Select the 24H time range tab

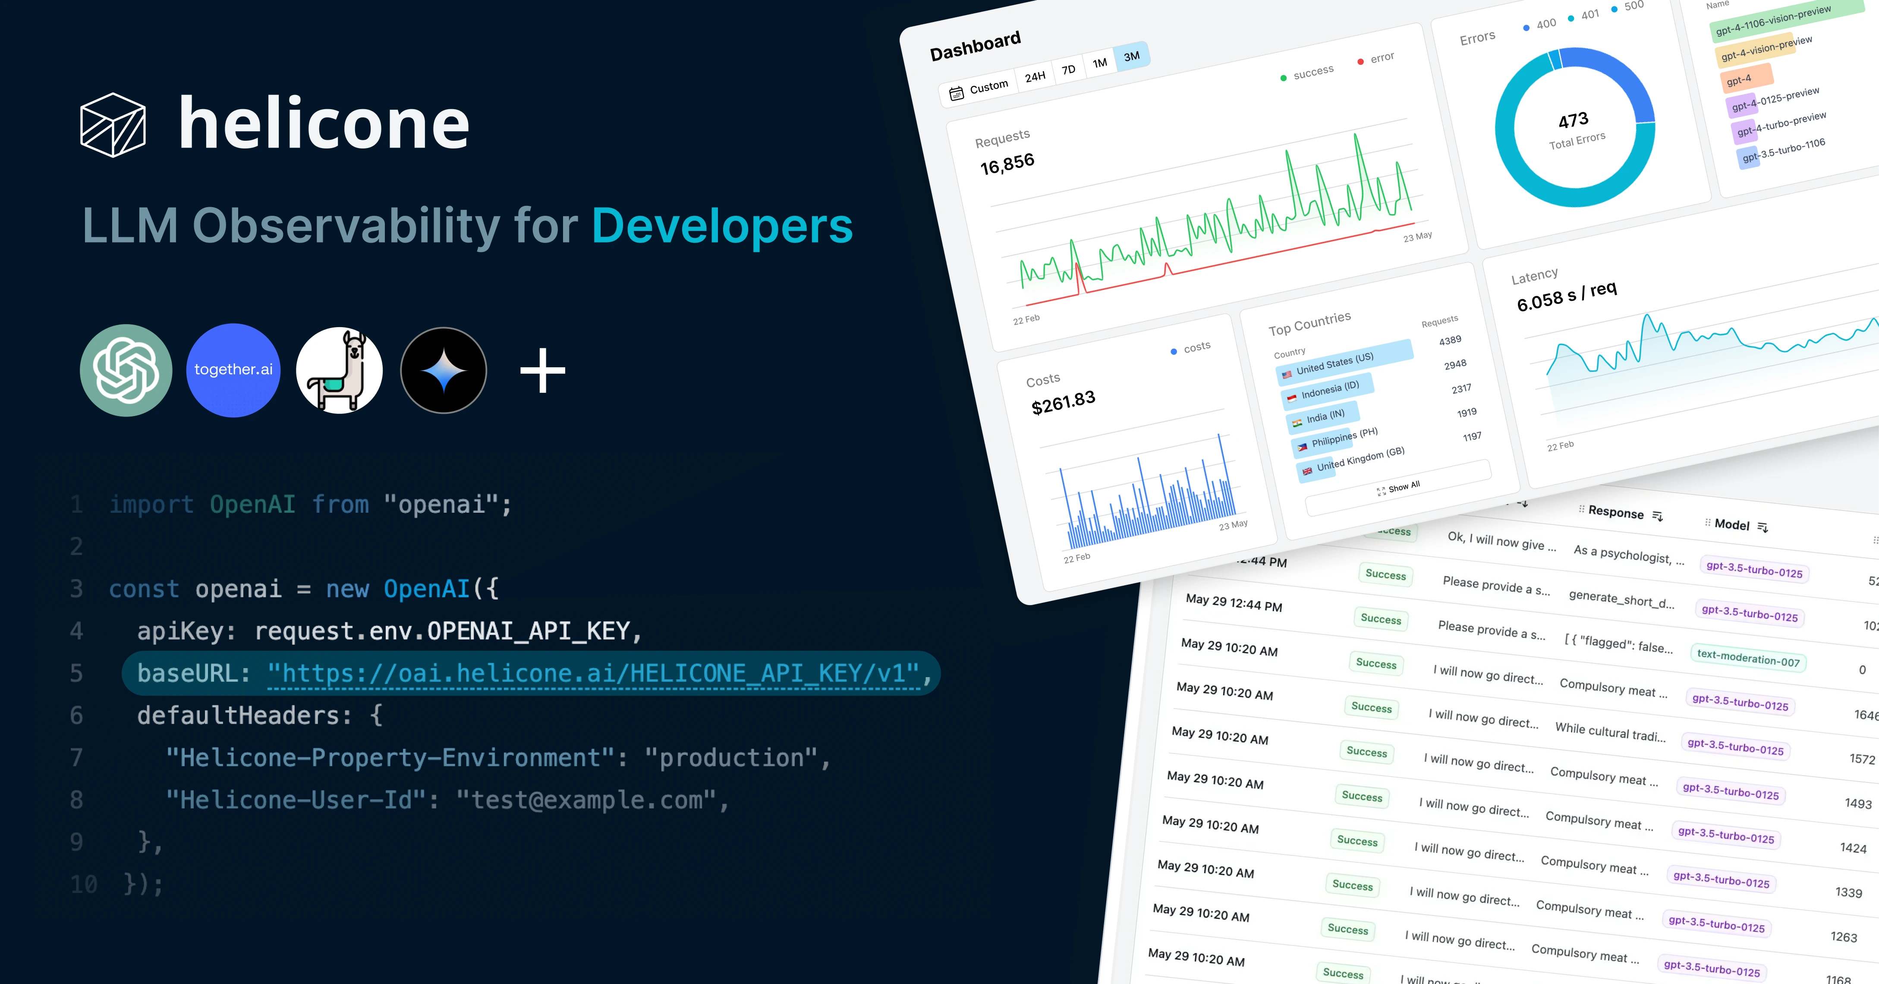click(1035, 76)
